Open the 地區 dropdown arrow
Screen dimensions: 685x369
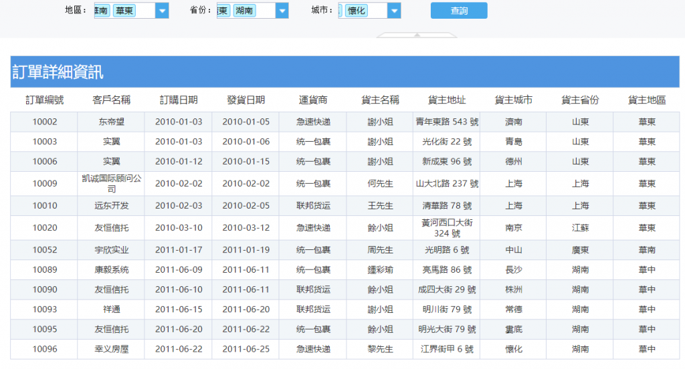(x=162, y=11)
